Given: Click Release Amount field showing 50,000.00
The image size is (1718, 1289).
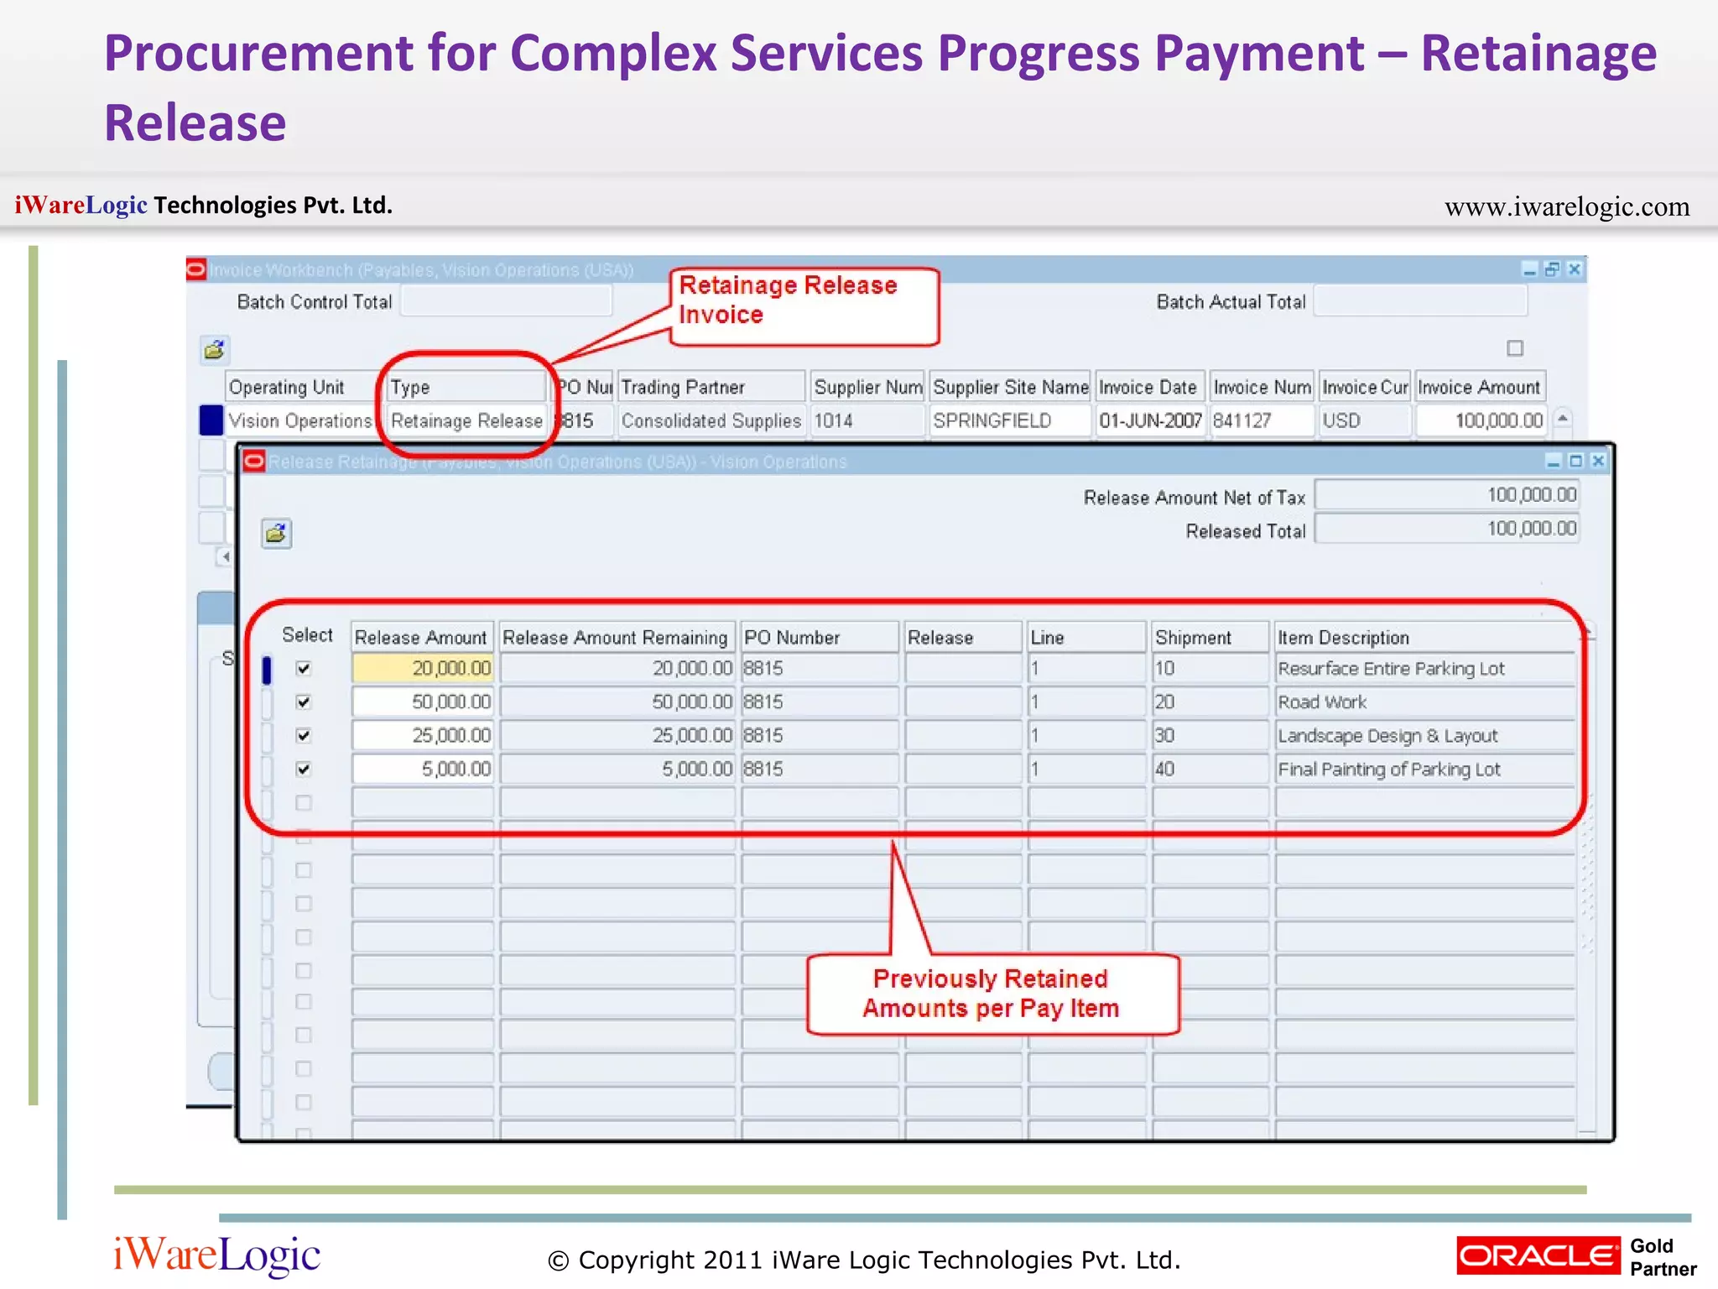Looking at the screenshot, I should point(423,702).
